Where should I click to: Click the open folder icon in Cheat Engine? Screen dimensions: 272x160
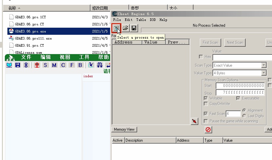[x=126, y=28]
